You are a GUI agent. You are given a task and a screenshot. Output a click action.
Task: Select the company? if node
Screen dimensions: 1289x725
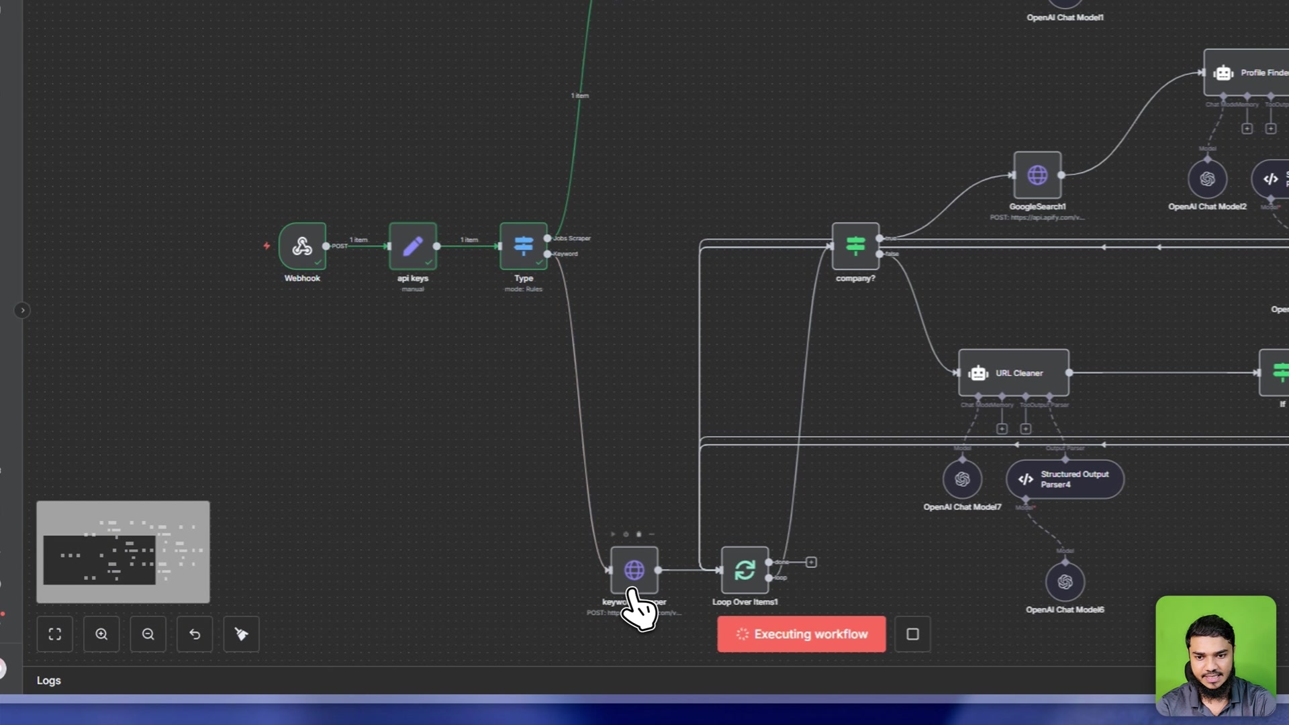(x=855, y=246)
